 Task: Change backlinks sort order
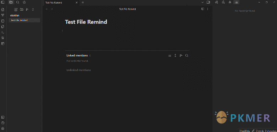[x=181, y=55]
